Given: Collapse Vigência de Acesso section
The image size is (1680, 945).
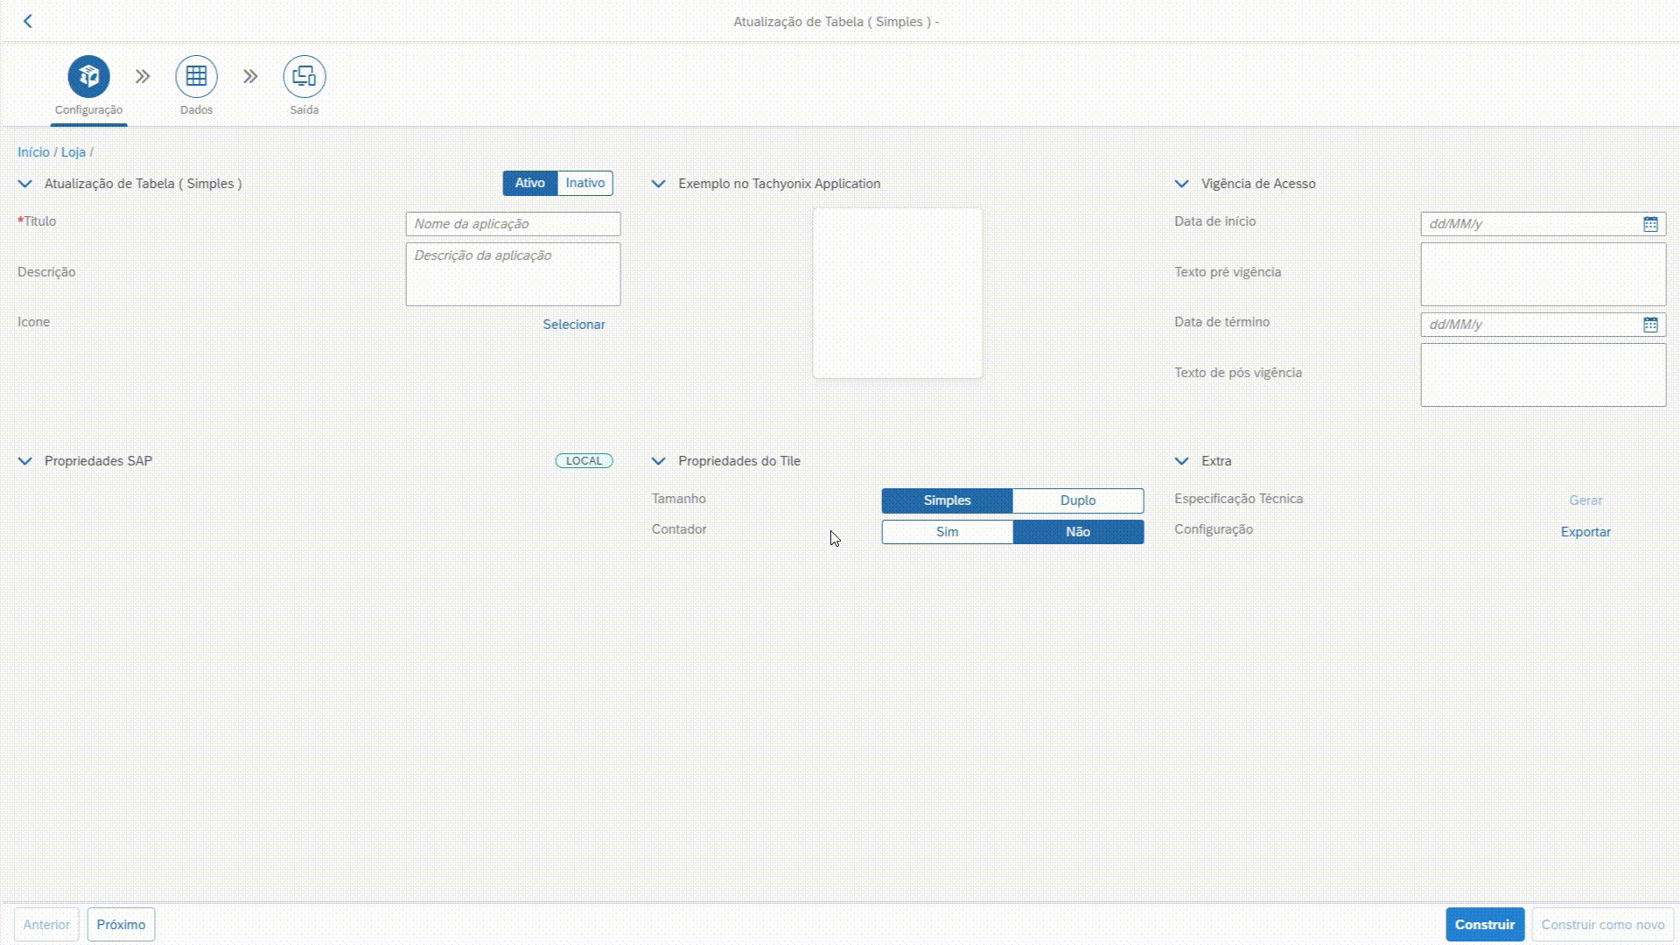Looking at the screenshot, I should 1182,184.
